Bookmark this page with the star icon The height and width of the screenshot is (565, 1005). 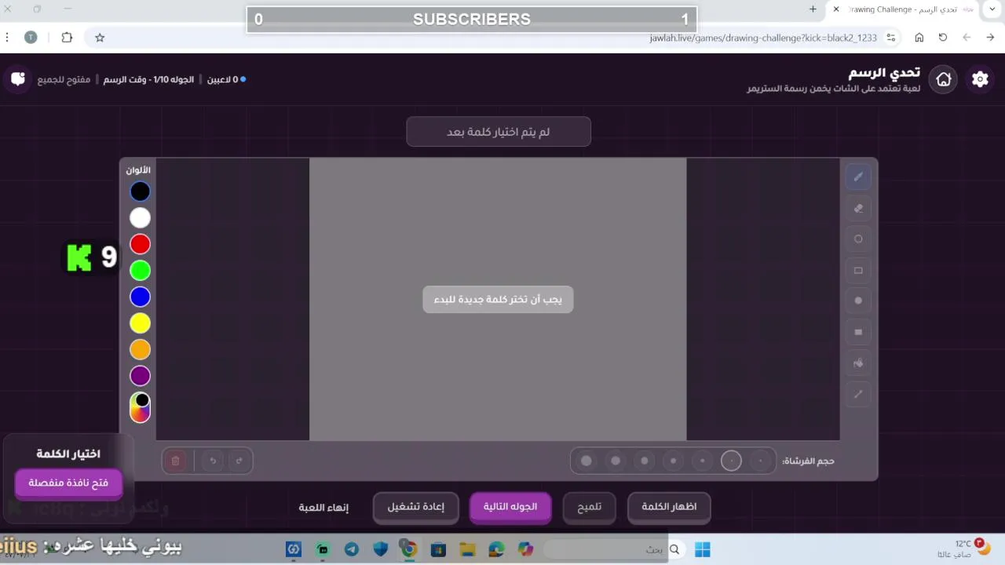[x=100, y=37]
